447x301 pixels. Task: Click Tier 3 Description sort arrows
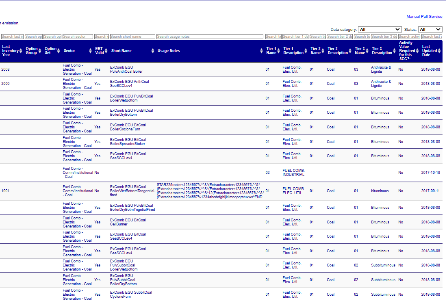pos(395,51)
